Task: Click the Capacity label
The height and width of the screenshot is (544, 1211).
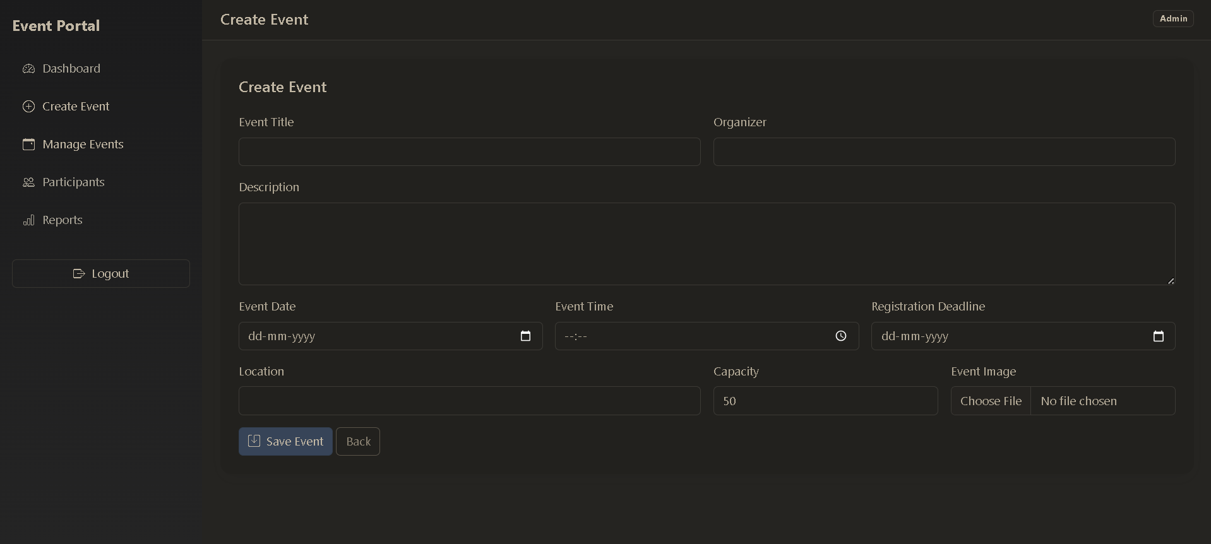Action: [736, 372]
